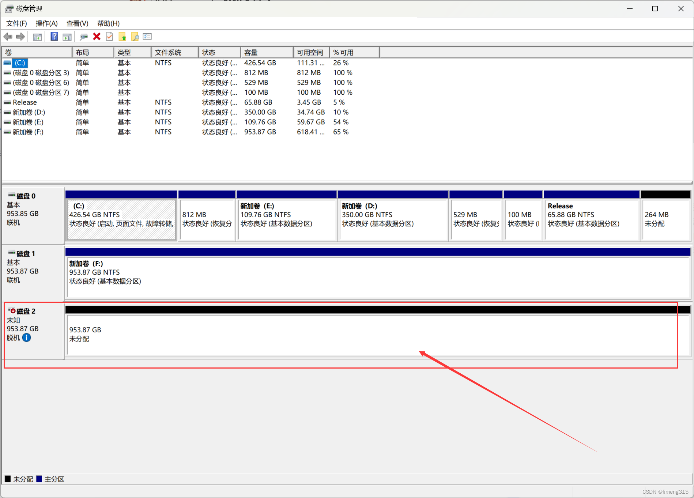Click the properties list icon in toolbar

pos(147,37)
